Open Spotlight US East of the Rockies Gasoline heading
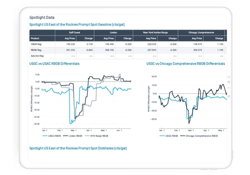 (x=77, y=24)
